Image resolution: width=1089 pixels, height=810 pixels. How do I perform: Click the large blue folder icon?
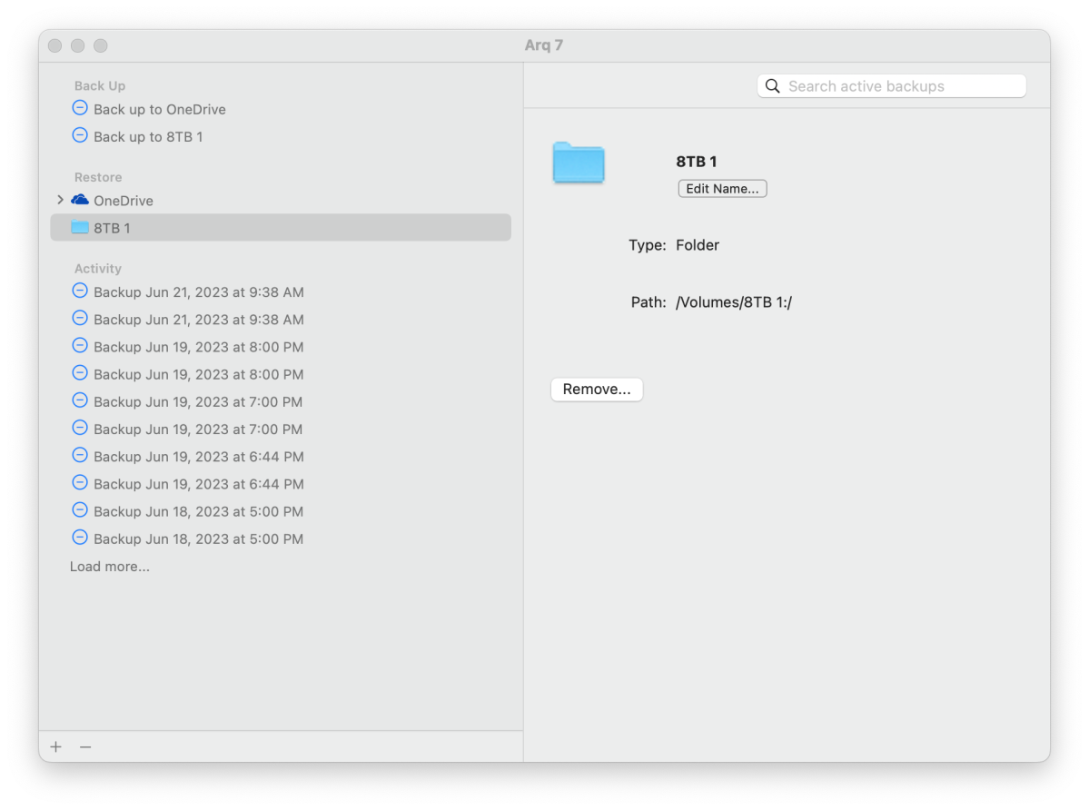pyautogui.click(x=579, y=163)
